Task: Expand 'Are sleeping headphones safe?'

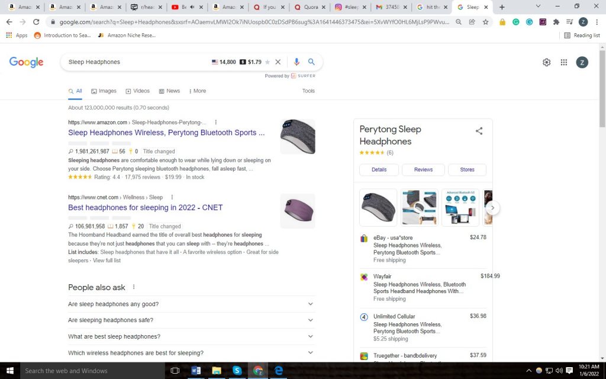Action: coord(191,320)
